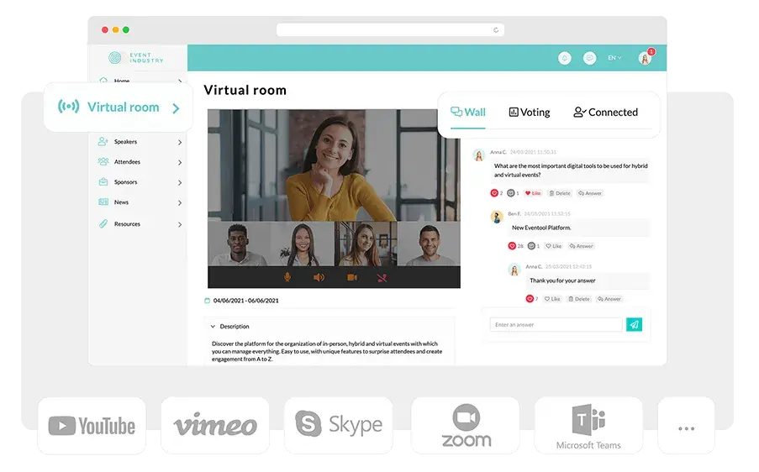Image resolution: width=759 pixels, height=472 pixels.
Task: Select the YouTube integration card
Action: pos(92,426)
